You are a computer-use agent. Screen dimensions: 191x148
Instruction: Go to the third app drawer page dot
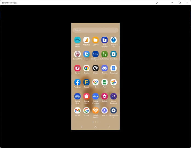click(x=98, y=122)
